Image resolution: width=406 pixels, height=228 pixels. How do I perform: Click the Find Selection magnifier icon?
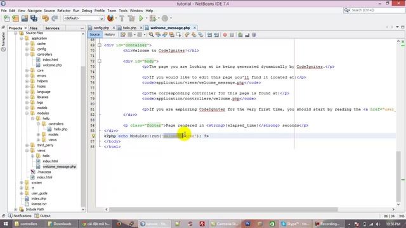pyautogui.click(x=151, y=35)
